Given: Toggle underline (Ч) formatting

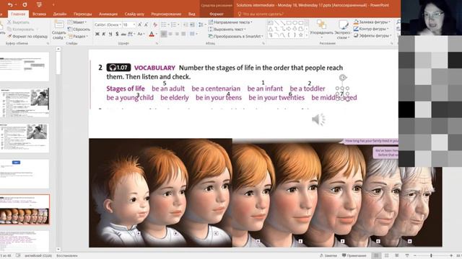Looking at the screenshot, I should pyautogui.click(x=110, y=34).
